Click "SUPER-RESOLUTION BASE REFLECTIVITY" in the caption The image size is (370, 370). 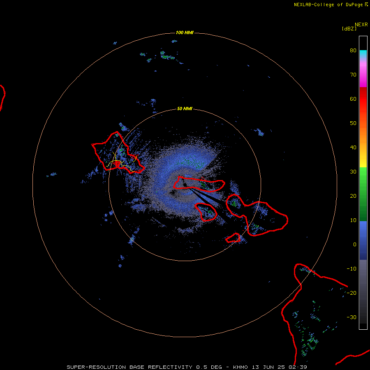tap(129, 367)
